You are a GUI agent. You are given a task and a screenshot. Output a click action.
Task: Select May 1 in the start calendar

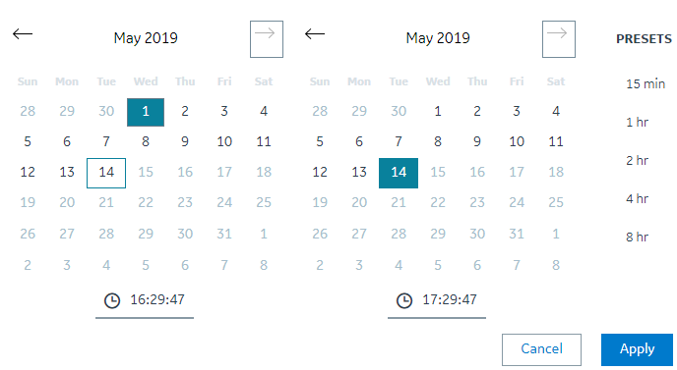point(146,112)
